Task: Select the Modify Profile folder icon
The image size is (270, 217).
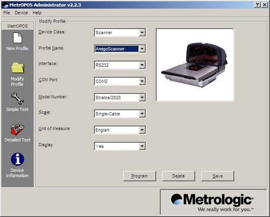Action: coord(17,68)
